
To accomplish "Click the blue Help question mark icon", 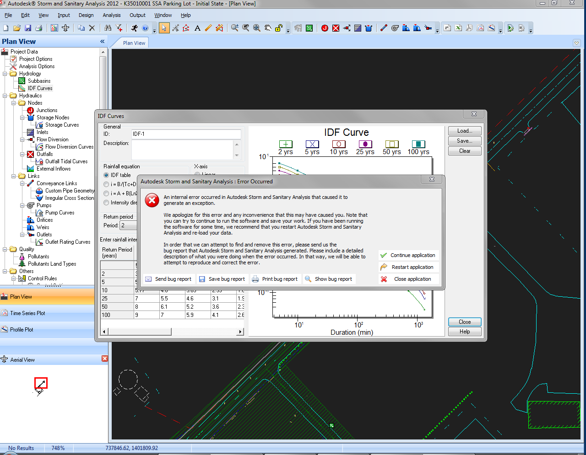I will (145, 28).
